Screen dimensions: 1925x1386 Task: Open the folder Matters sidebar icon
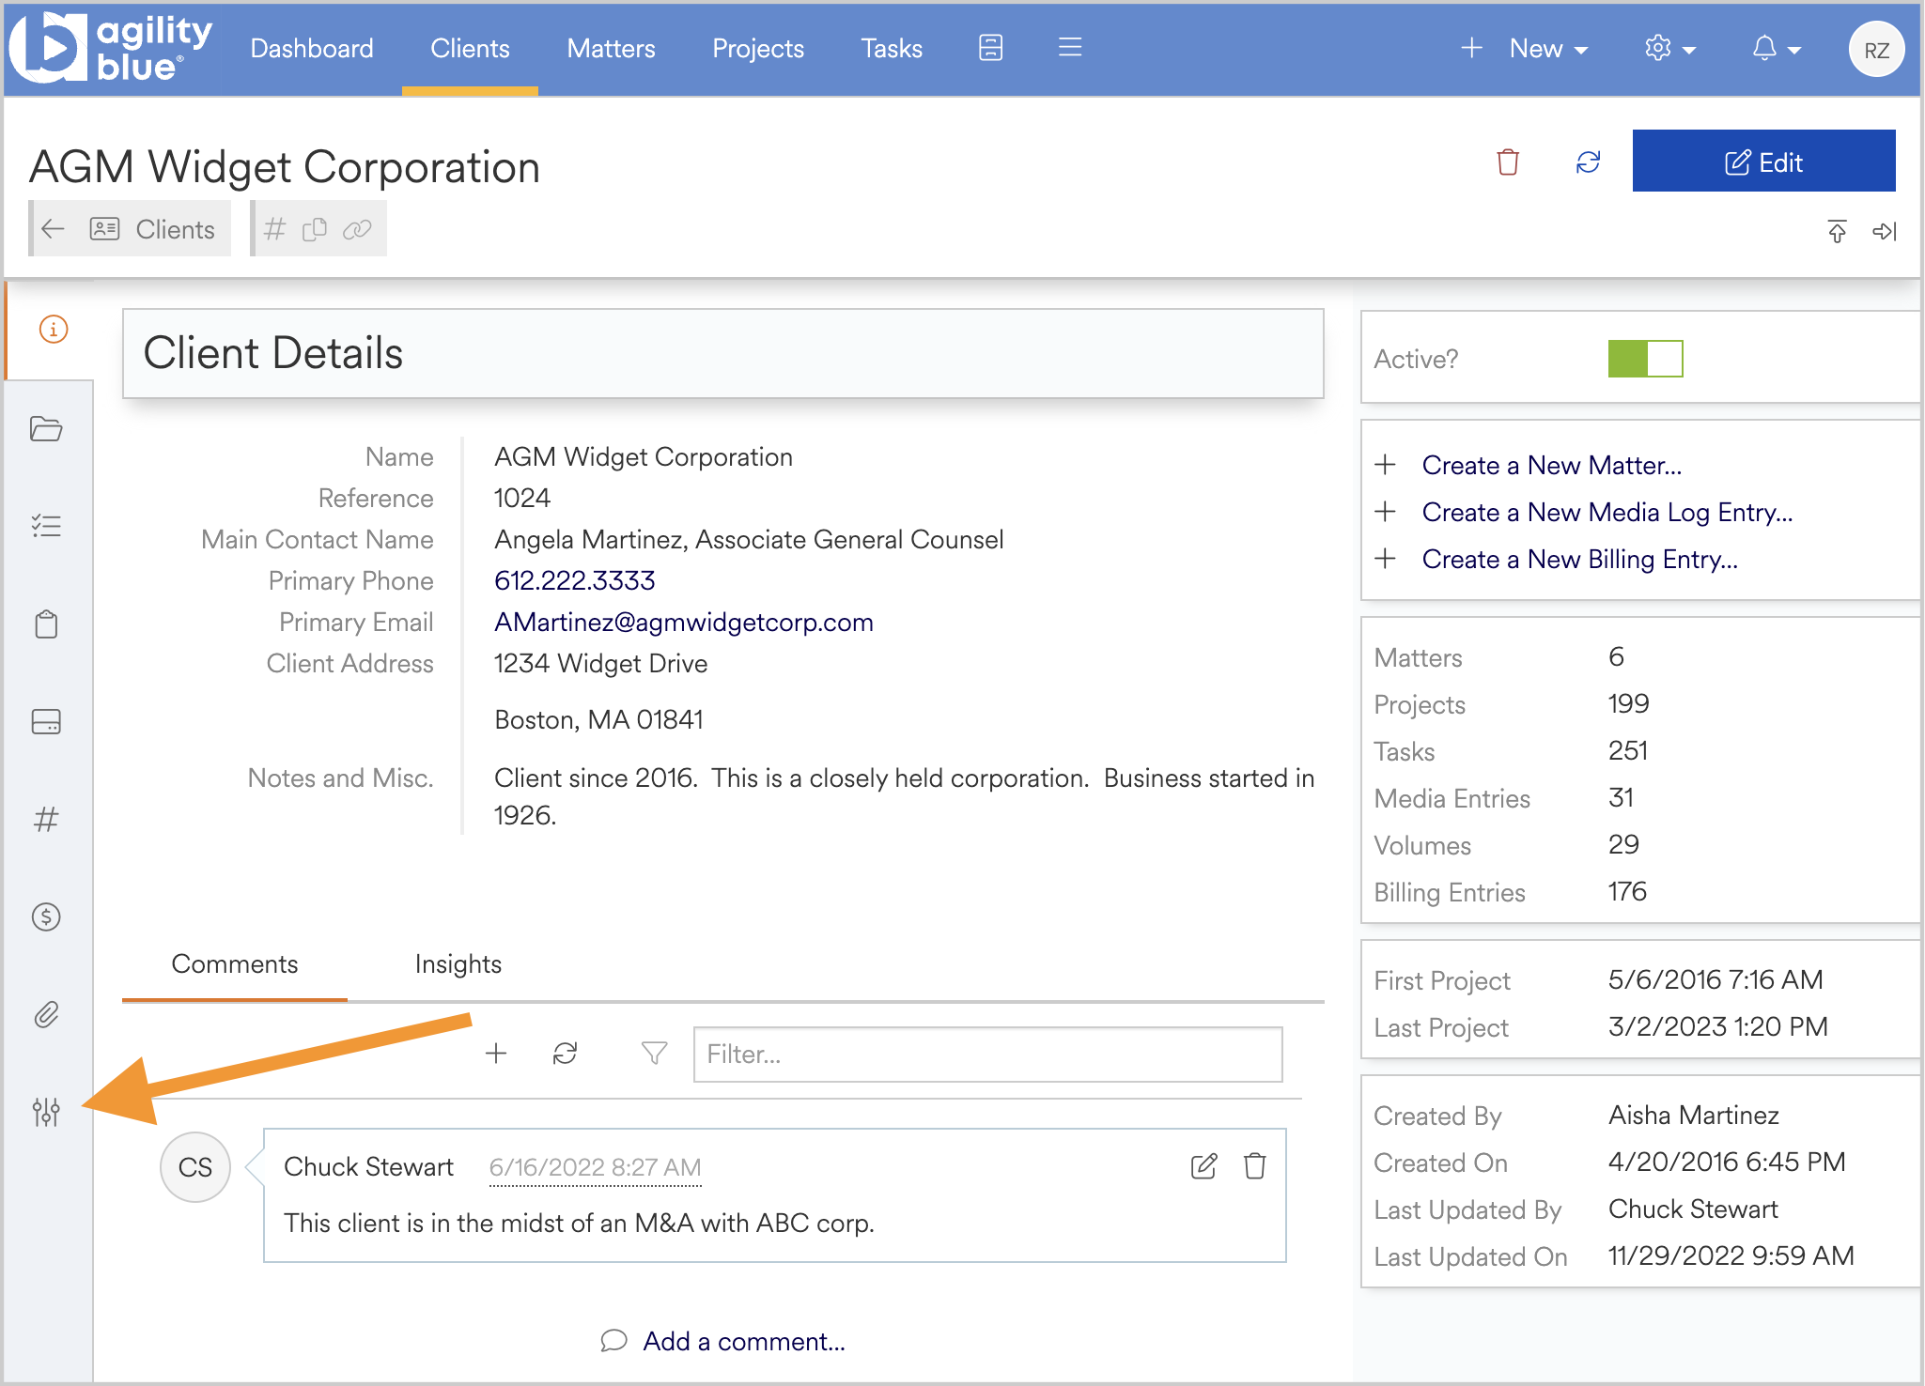[x=46, y=428]
